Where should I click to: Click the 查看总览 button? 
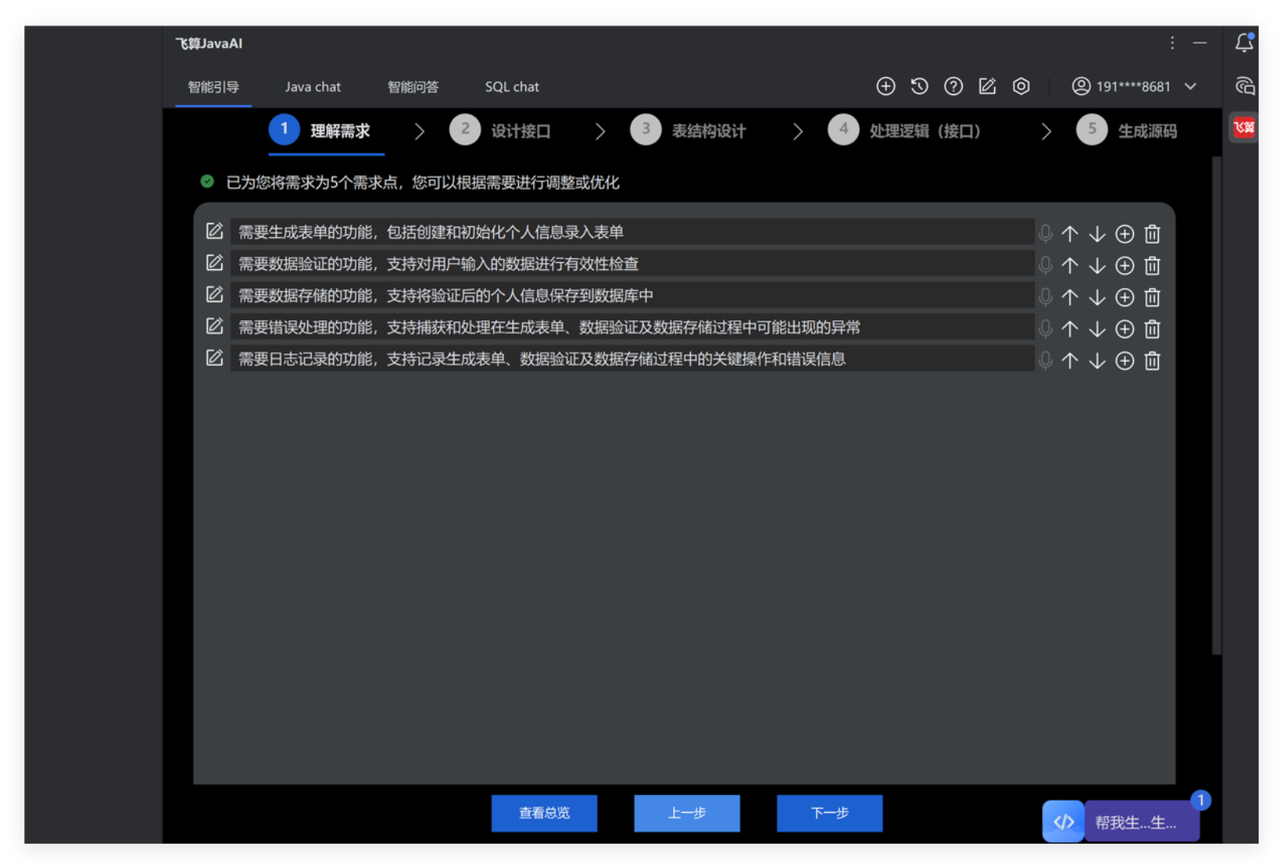544,813
